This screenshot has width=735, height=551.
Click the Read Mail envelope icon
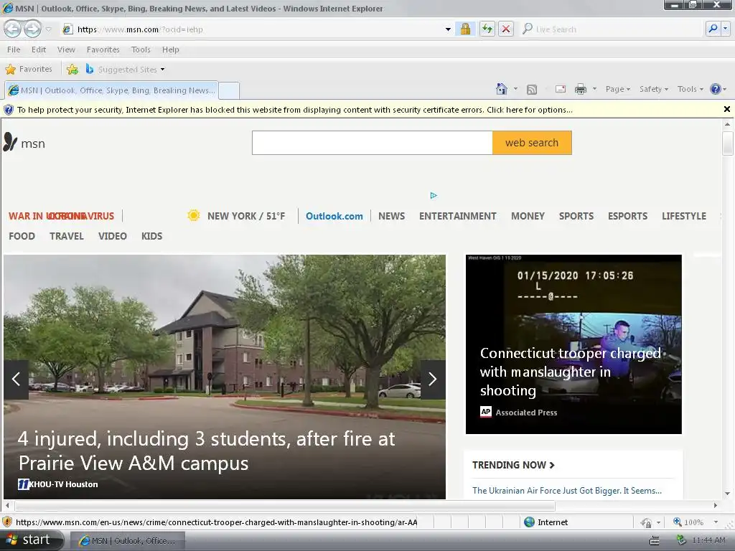(561, 89)
